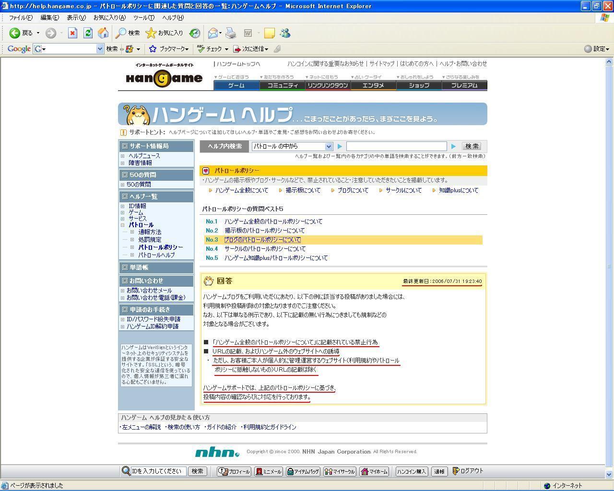Open the ヘルプニュース sidebar link

[x=144, y=156]
